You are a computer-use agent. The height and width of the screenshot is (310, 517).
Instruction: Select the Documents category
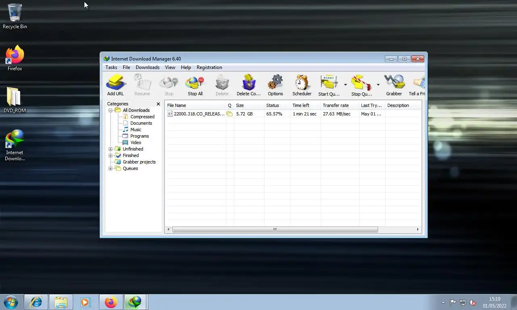141,123
